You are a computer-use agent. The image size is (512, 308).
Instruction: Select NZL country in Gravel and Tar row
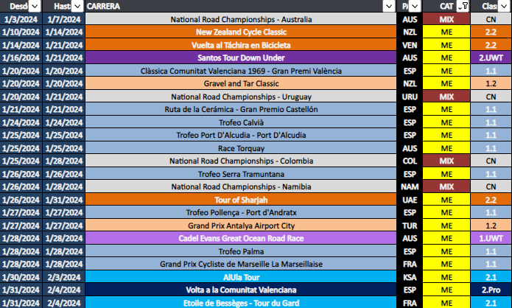(410, 83)
